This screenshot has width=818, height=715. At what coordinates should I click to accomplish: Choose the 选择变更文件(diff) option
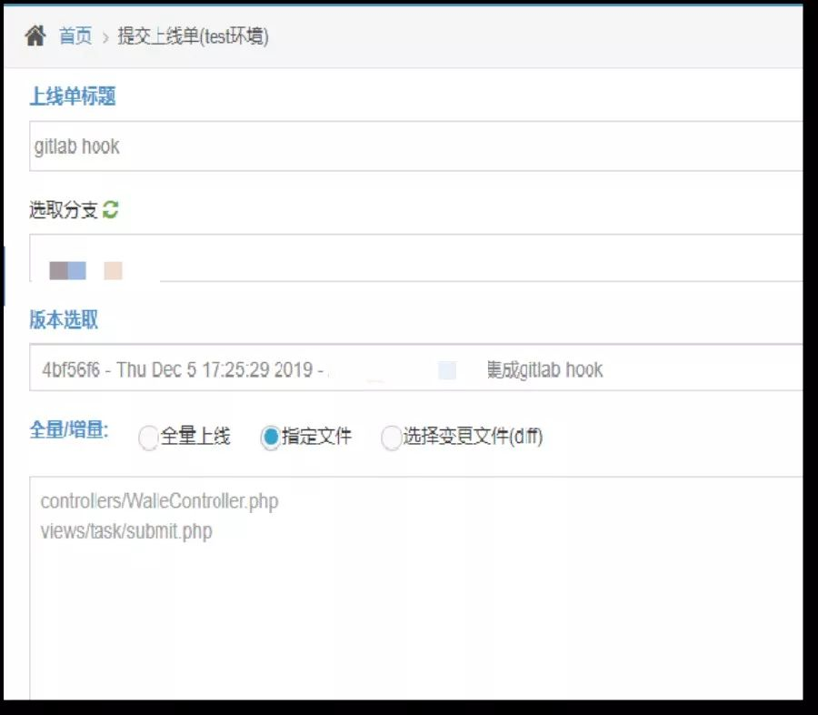tap(391, 438)
